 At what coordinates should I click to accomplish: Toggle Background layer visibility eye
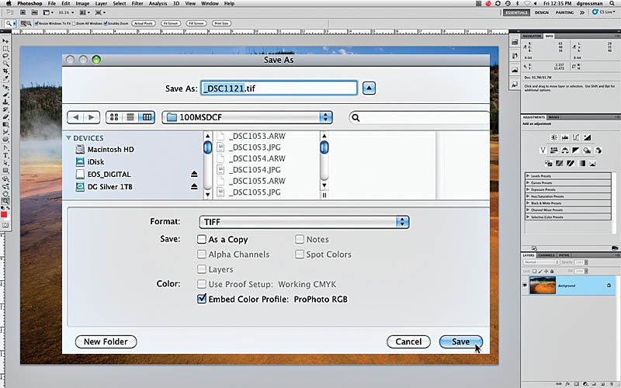(x=526, y=285)
